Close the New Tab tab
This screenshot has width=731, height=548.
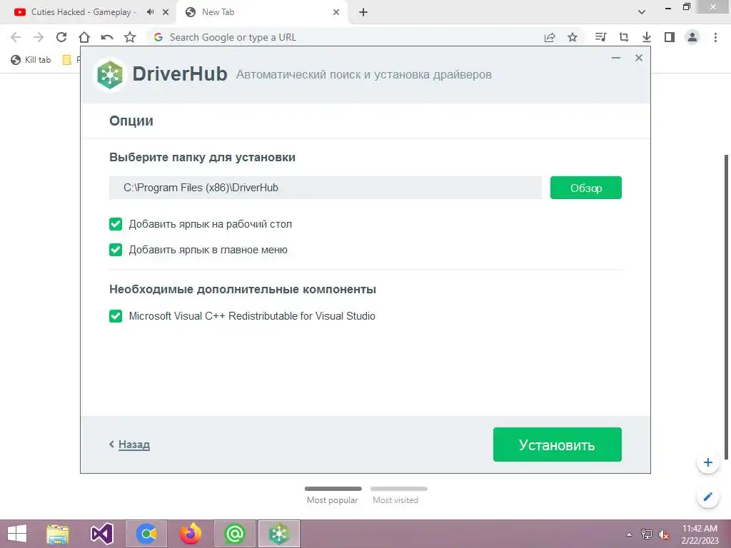point(336,12)
